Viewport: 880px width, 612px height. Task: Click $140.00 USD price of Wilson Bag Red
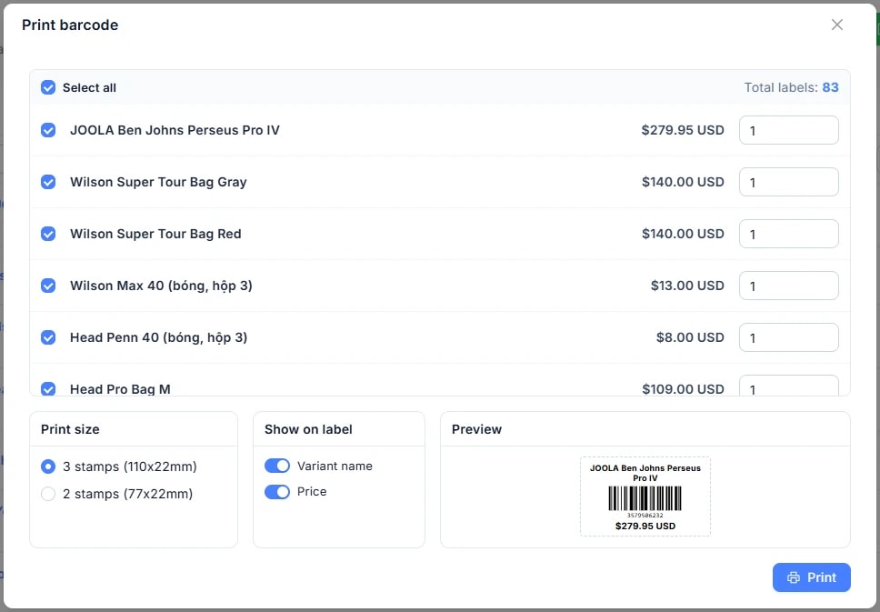[x=683, y=234]
